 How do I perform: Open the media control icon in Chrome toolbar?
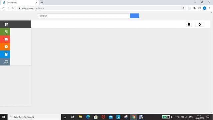199,8
